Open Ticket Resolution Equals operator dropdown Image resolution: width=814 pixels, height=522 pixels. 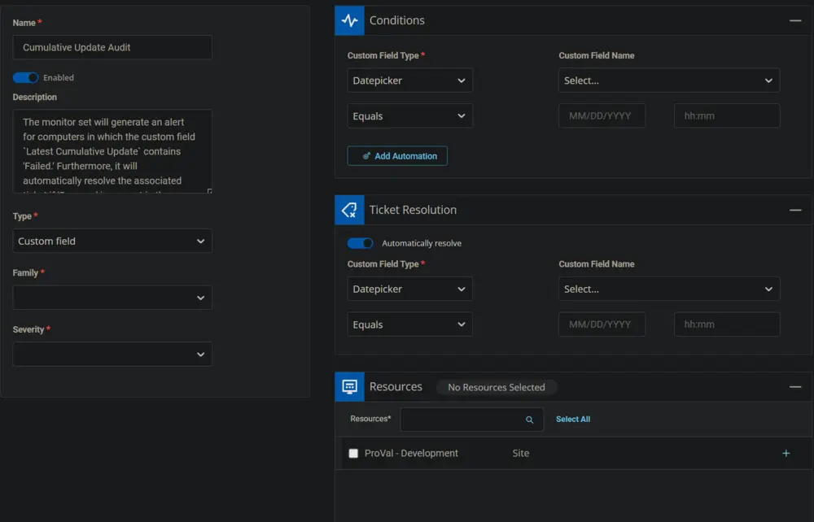click(x=409, y=324)
